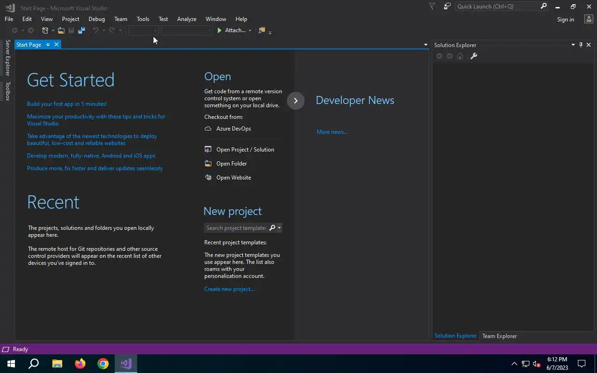Click the Navigate Backward toolbar icon
This screenshot has width=597, height=373.
pyautogui.click(x=15, y=30)
